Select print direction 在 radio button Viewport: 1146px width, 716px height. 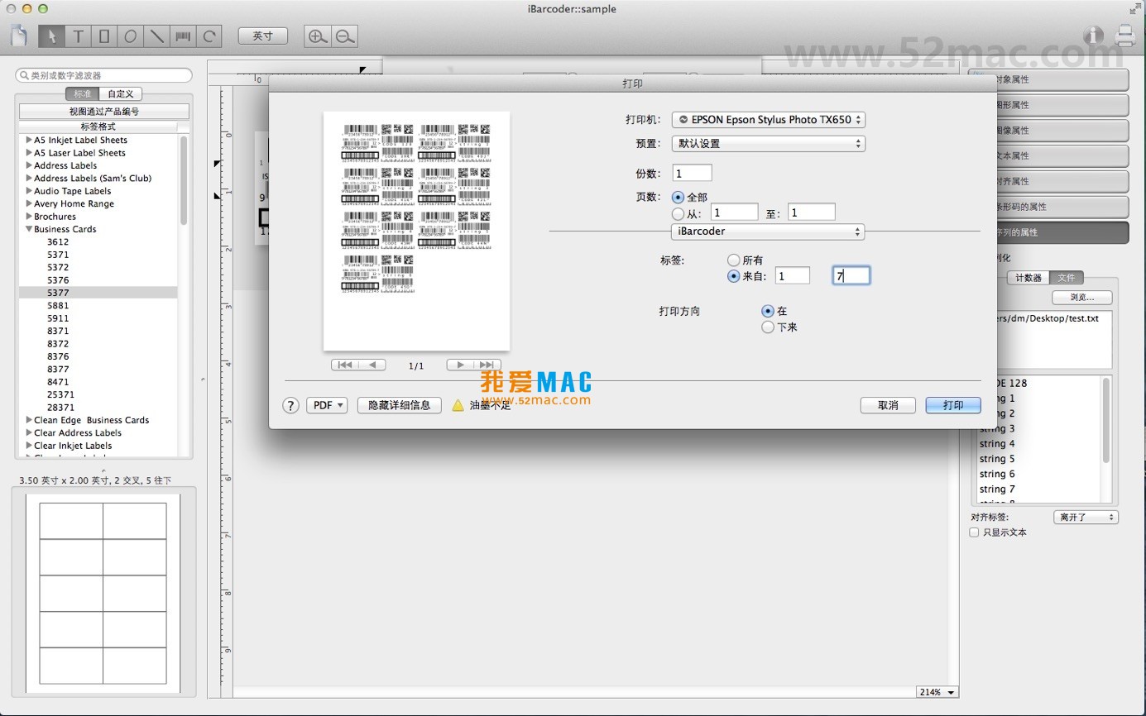tap(768, 311)
